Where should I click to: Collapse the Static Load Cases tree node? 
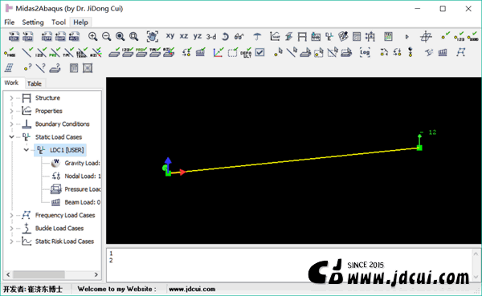pos(11,137)
